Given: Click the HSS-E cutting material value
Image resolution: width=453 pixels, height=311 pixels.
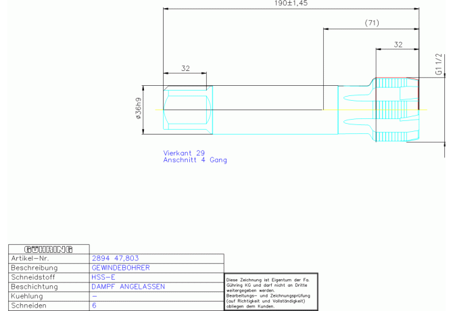Looking at the screenshot, I should coord(103,277).
